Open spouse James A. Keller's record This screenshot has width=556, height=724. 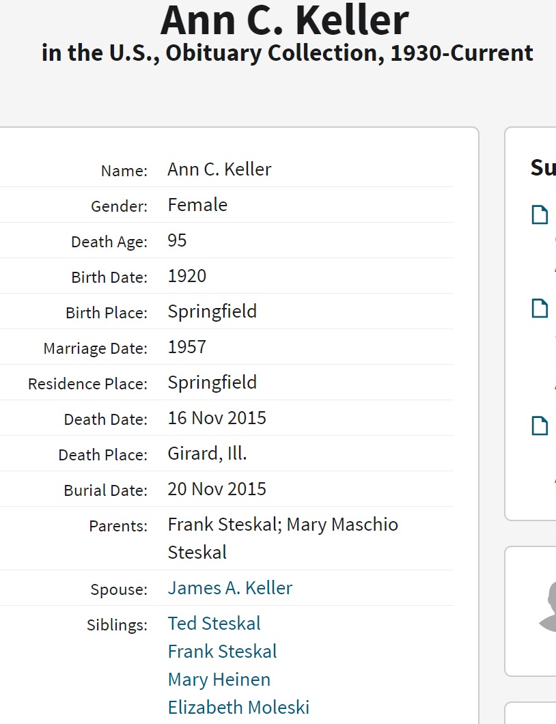click(x=230, y=588)
